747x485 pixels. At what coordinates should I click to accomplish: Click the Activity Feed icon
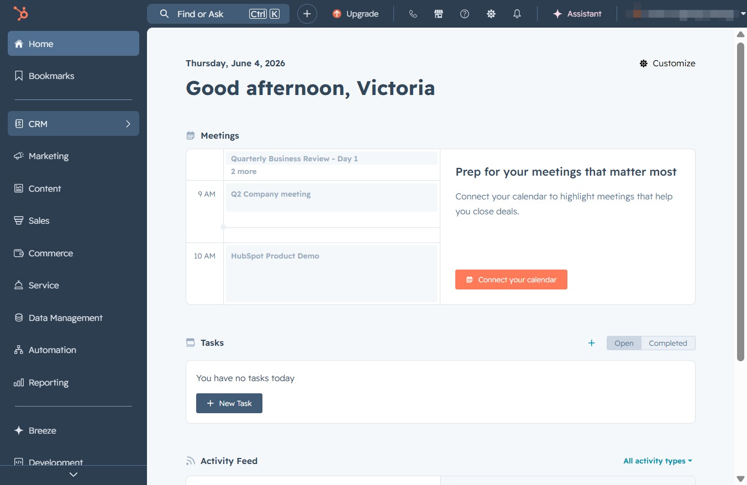click(x=191, y=461)
